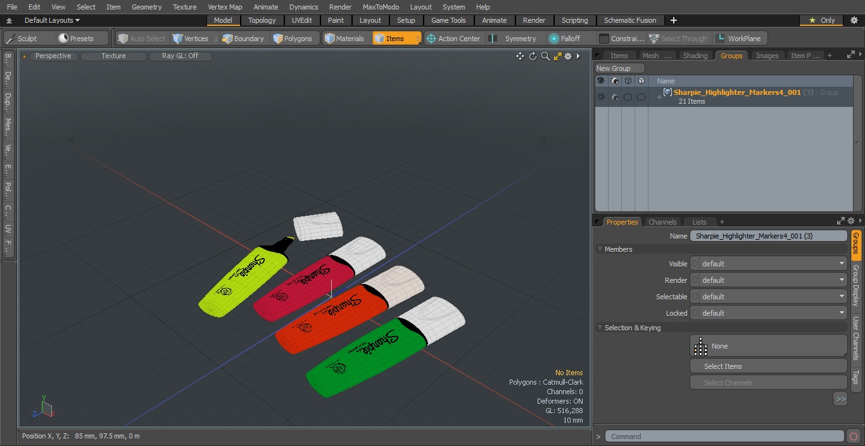The image size is (865, 446).
Task: Switch to the Shading tab
Action: click(695, 56)
